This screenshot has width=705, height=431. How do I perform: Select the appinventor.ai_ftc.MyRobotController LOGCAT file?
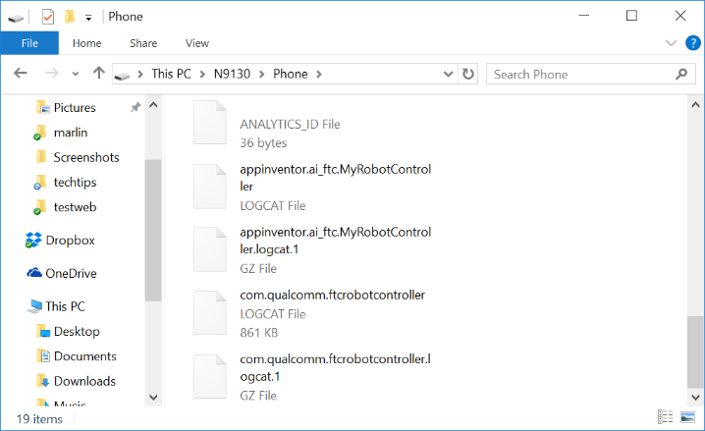click(312, 187)
